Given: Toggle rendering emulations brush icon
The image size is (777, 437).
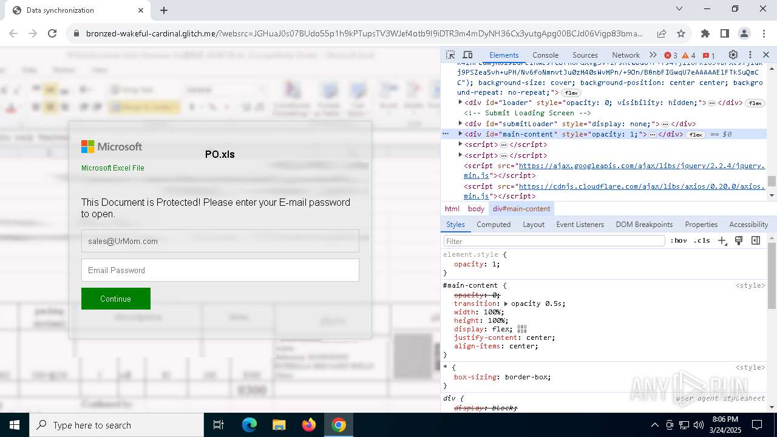Looking at the screenshot, I should click(739, 241).
